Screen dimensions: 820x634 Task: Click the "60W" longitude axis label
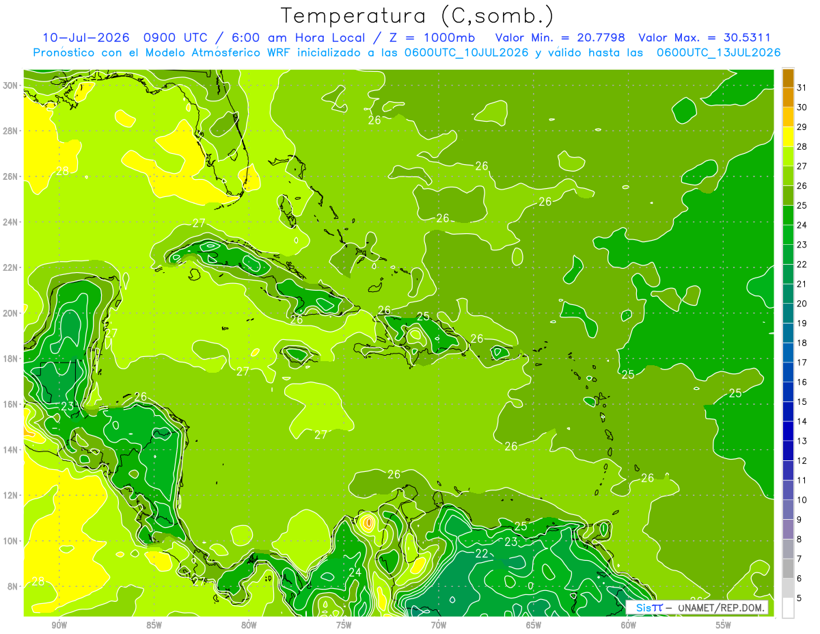coord(629,625)
